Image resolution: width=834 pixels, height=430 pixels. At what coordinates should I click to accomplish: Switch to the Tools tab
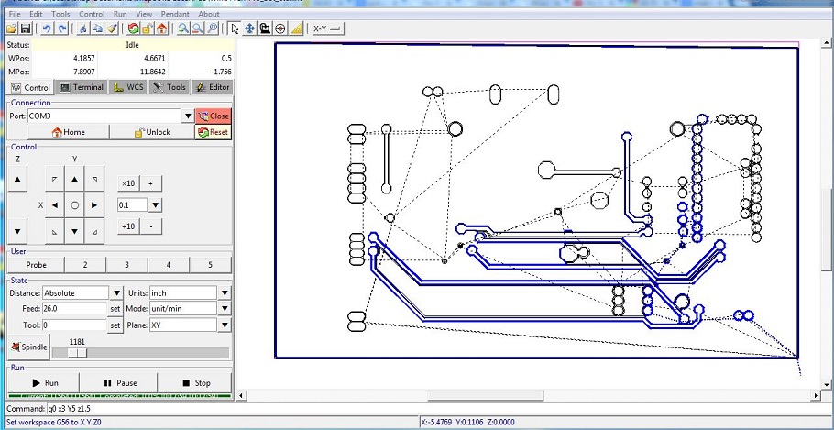coord(170,87)
